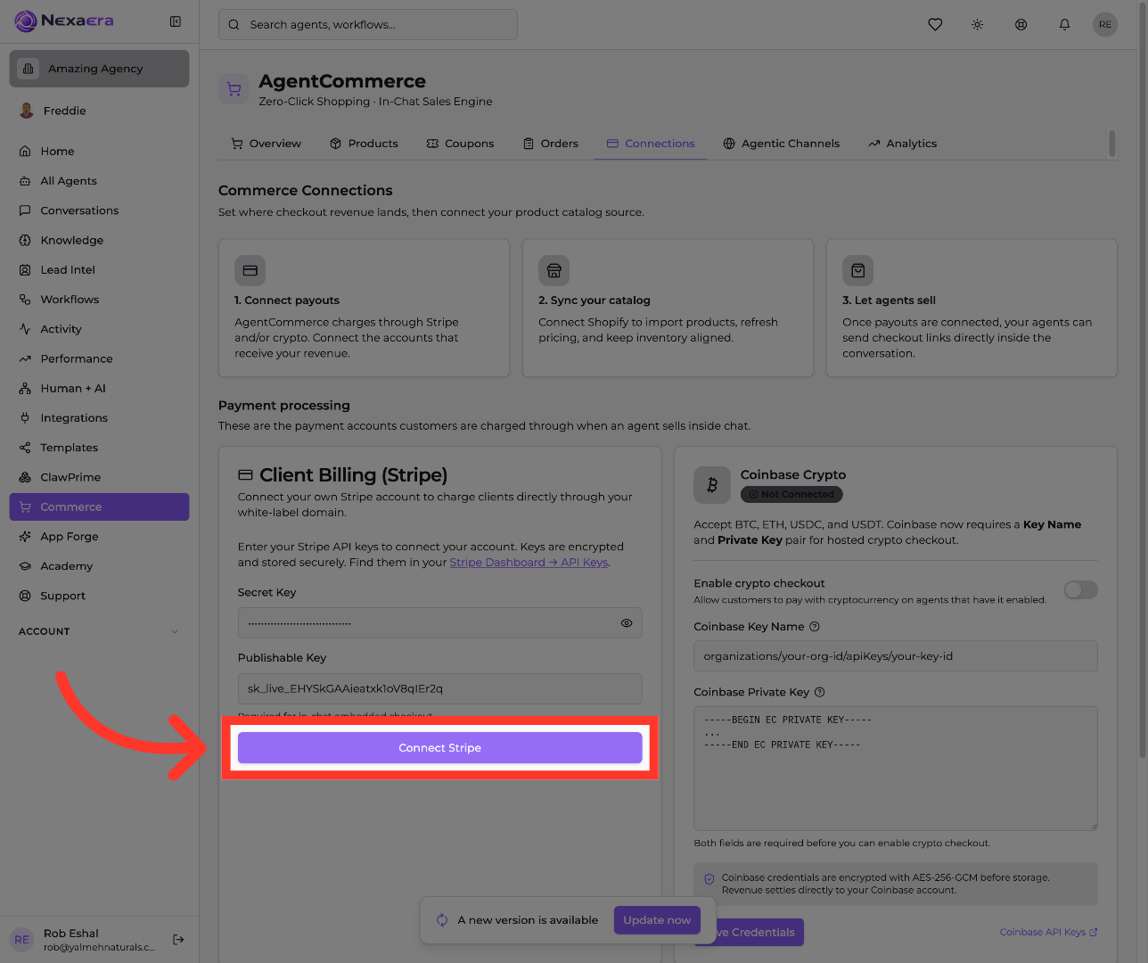
Task: Open All Agents in sidebar
Action: point(99,181)
